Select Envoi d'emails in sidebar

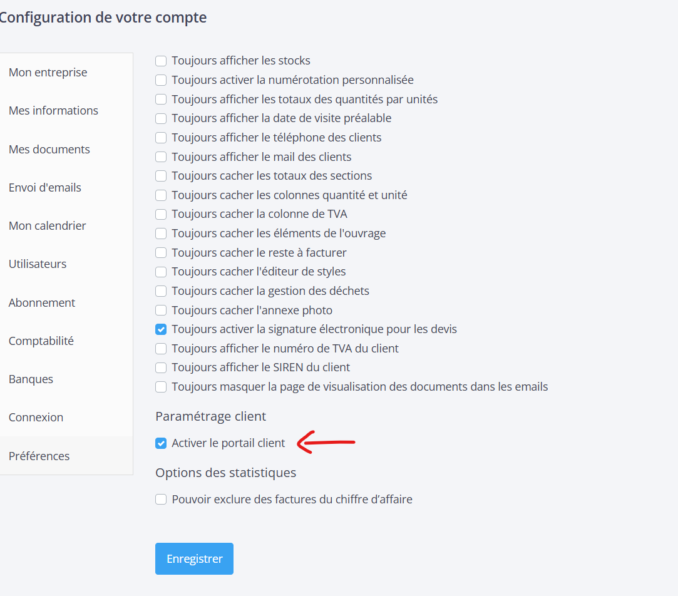[x=45, y=188]
